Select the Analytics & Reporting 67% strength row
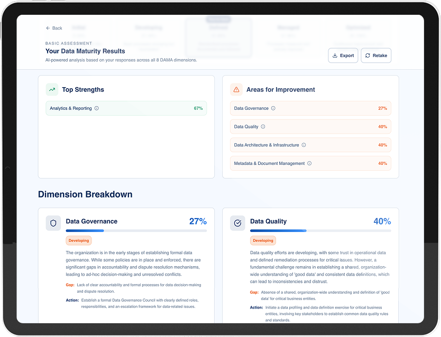This screenshot has height=337, width=441. click(x=126, y=108)
